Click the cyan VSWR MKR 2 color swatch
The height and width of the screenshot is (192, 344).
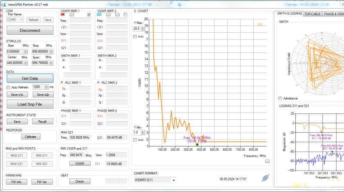pos(99,15)
